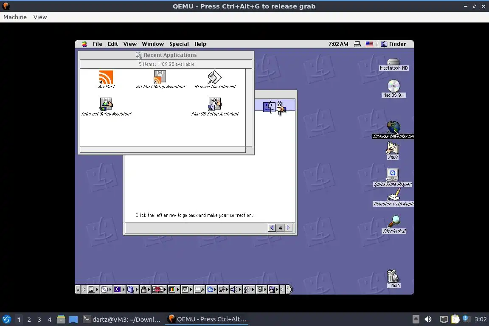Collapse the control strip with its end tab
Screen dimensions: 489x326
289,289
